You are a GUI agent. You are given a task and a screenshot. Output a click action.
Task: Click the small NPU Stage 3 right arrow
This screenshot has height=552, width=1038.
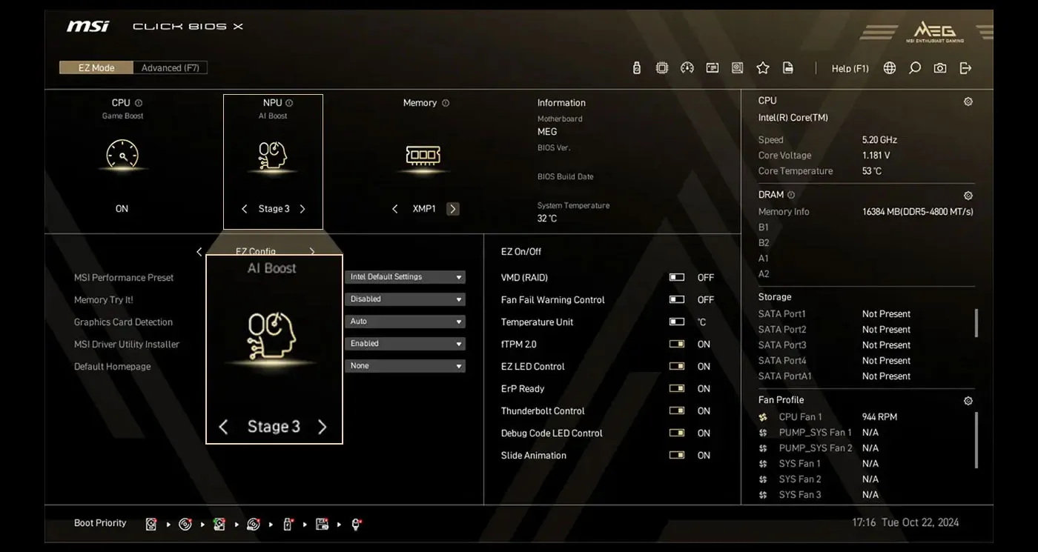pyautogui.click(x=303, y=209)
